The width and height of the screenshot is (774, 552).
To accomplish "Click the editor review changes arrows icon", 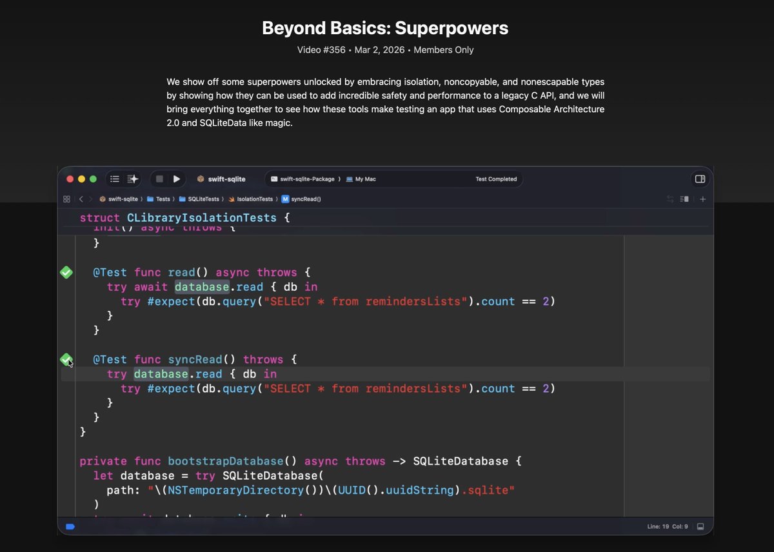I will point(671,199).
